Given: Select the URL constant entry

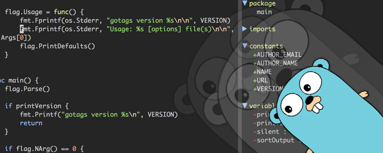Looking at the screenshot, I should (x=260, y=80).
